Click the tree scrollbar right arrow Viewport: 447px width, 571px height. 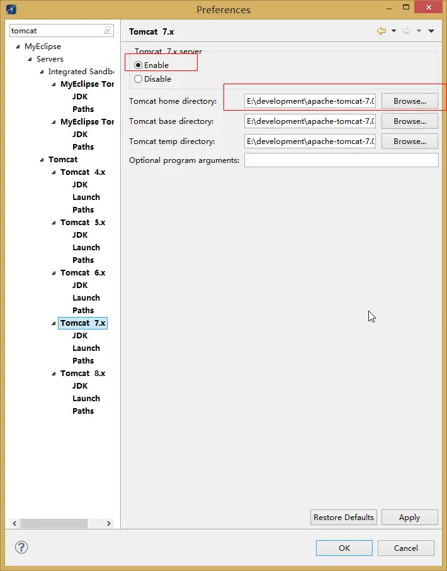(x=109, y=523)
